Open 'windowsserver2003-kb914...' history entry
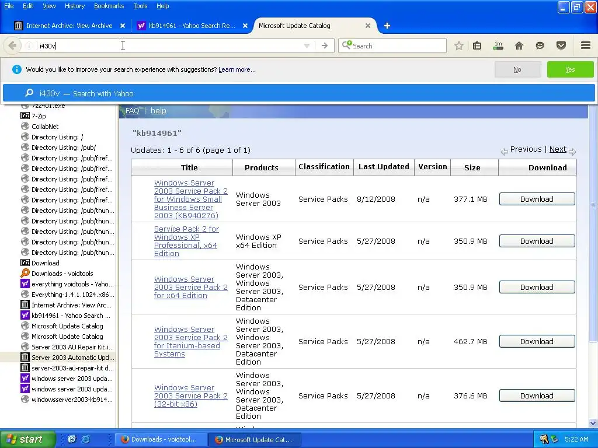The width and height of the screenshot is (598, 448). click(72, 400)
